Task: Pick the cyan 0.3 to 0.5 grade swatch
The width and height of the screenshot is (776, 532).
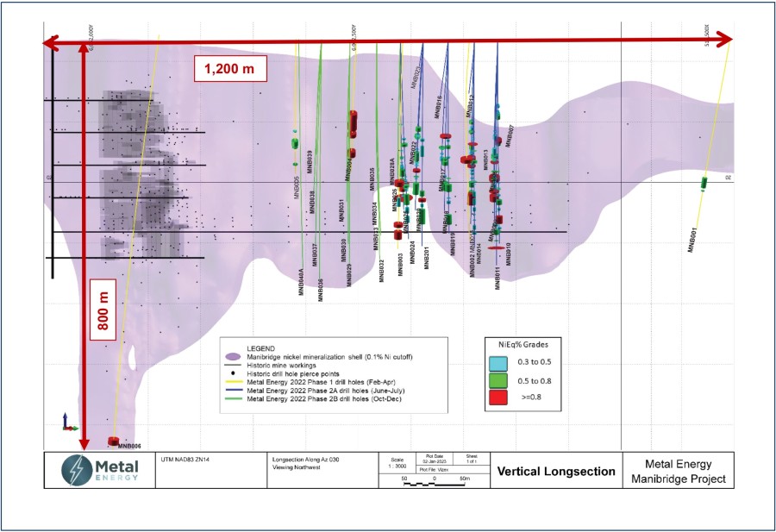Action: (498, 363)
